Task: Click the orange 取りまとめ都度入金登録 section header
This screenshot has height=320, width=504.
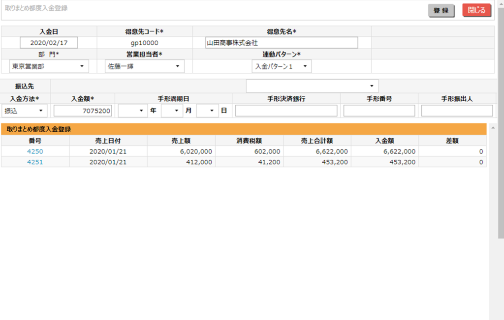Action: tap(244, 129)
